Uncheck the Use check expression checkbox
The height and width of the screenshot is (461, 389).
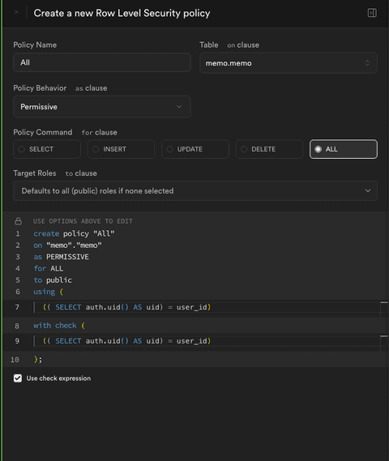(x=18, y=378)
